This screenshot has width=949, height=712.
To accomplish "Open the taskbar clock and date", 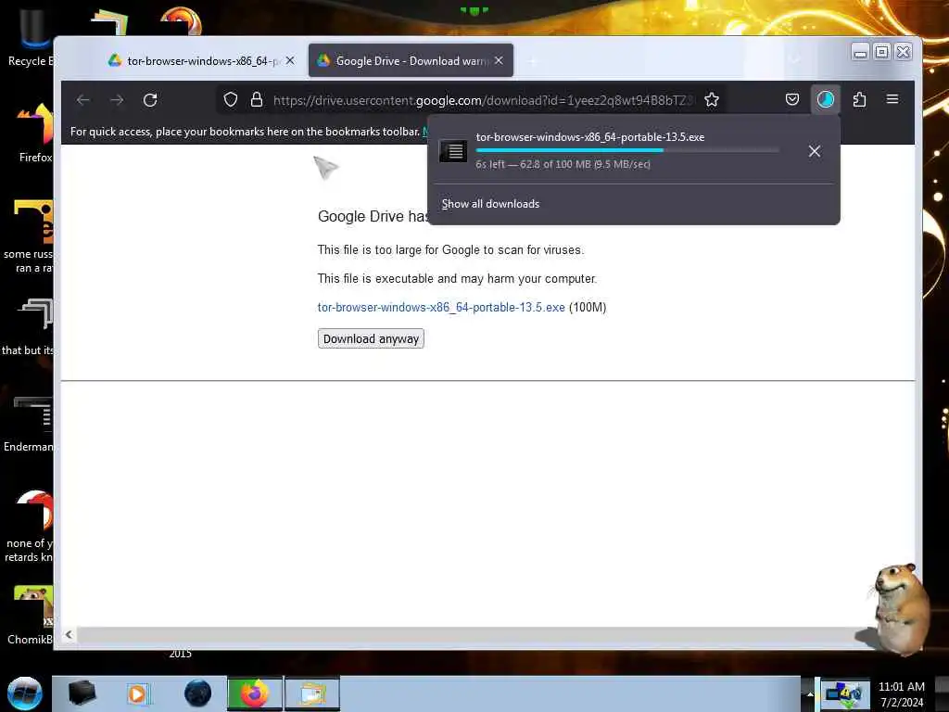I will click(901, 694).
